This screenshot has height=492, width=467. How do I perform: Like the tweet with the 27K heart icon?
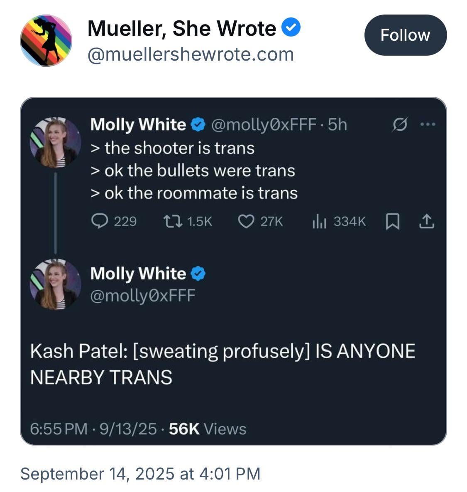point(246,221)
